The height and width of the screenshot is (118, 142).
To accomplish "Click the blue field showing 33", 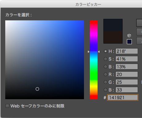I will [x=127, y=90].
